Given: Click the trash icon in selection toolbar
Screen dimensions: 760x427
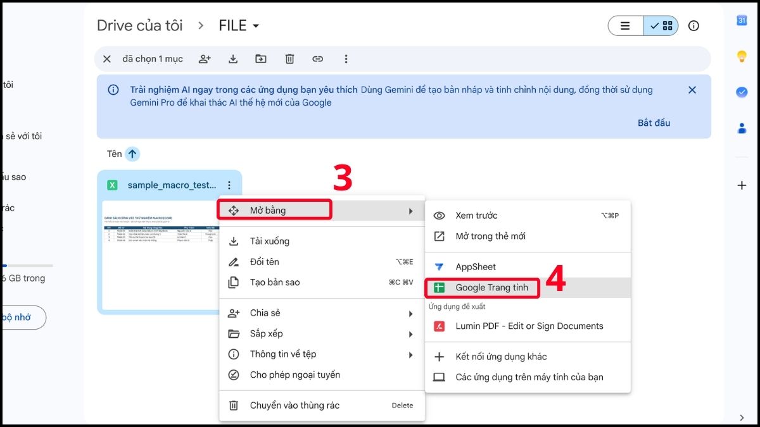Looking at the screenshot, I should point(289,59).
